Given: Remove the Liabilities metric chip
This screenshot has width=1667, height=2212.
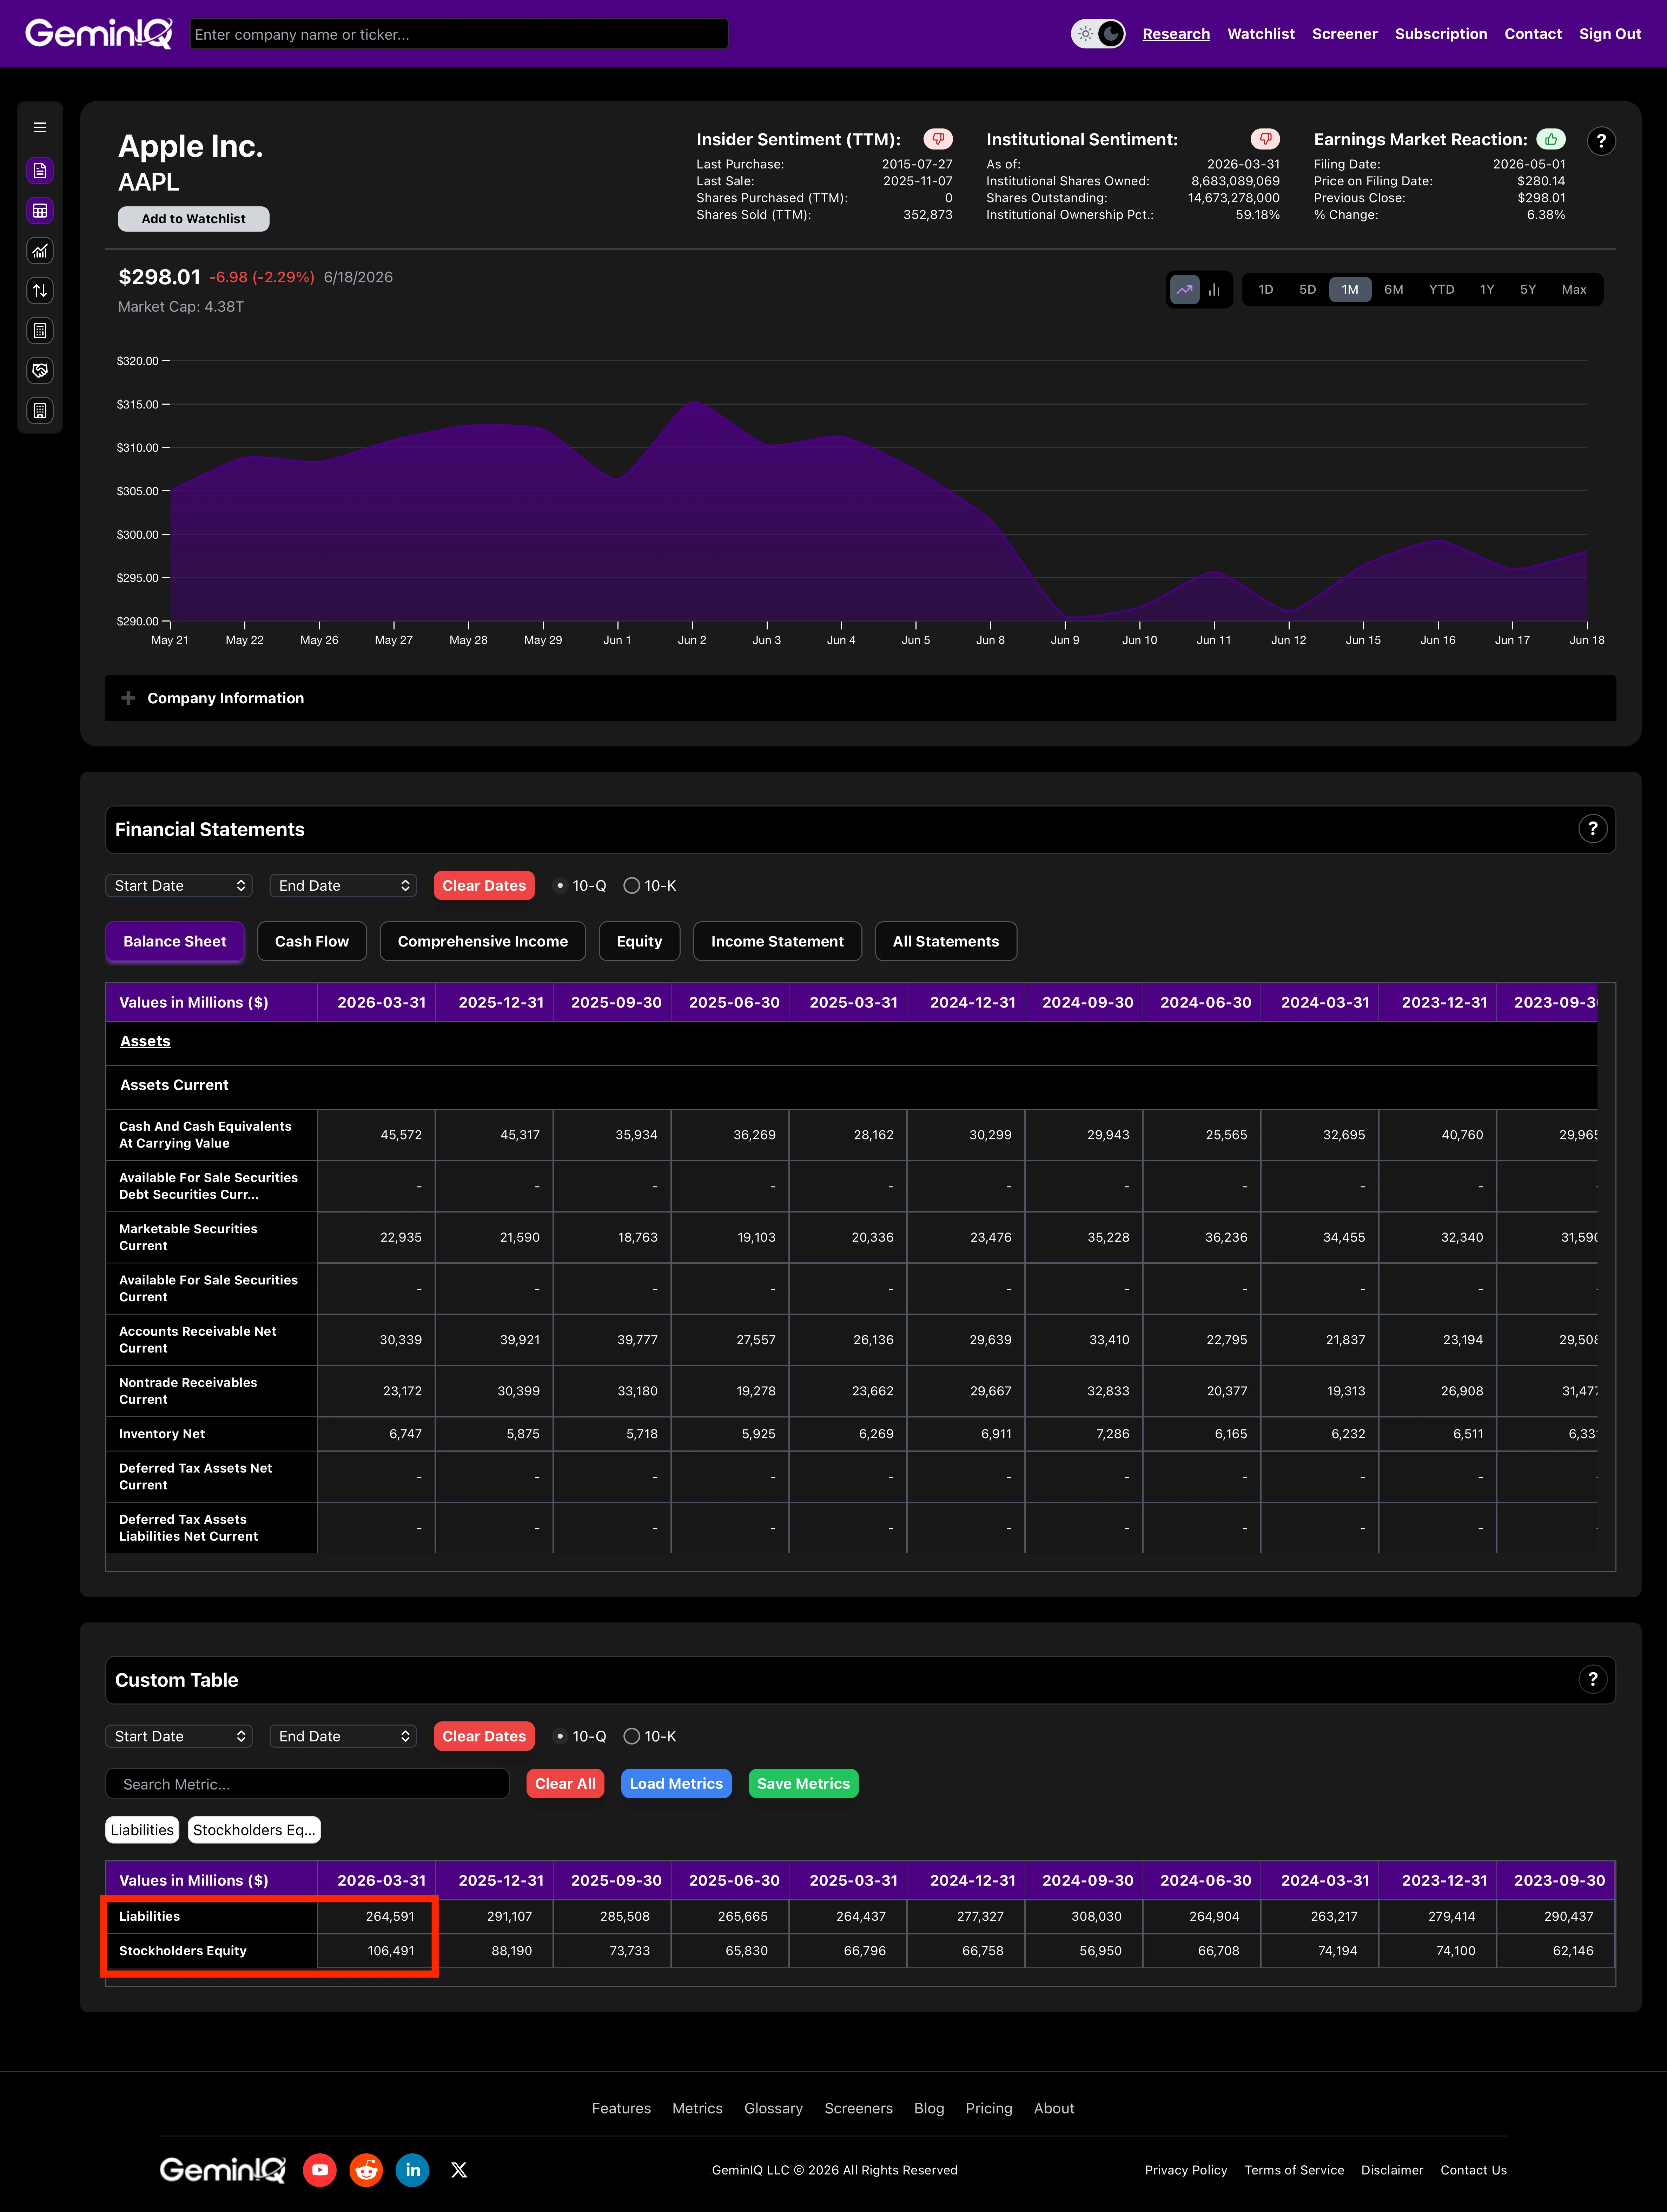Looking at the screenshot, I should pos(142,1830).
